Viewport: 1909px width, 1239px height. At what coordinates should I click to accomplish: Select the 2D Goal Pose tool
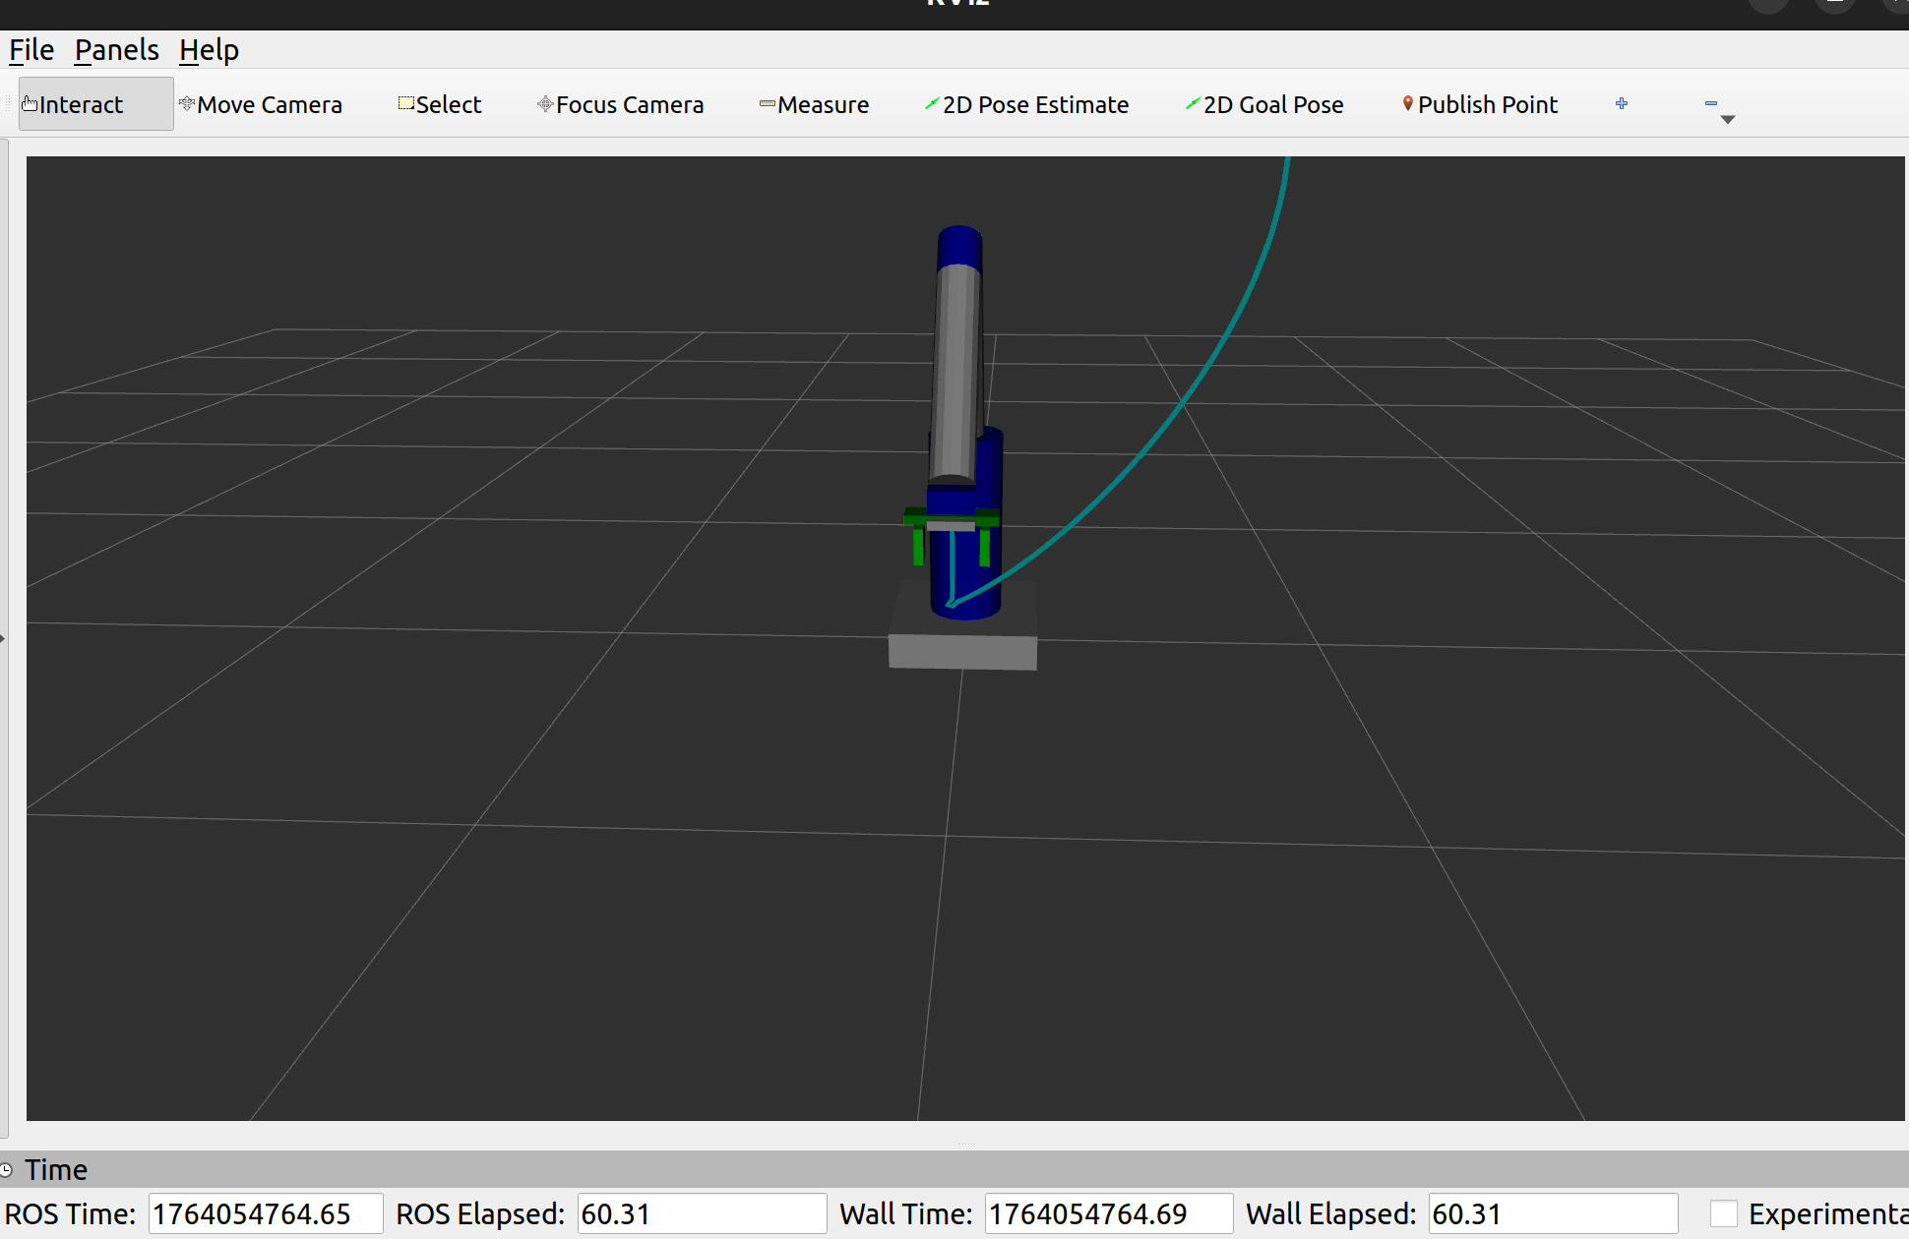1264,104
